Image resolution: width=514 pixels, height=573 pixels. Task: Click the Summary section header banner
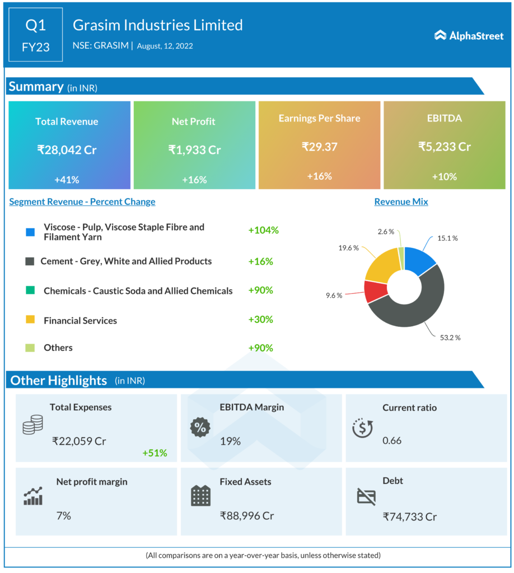pyautogui.click(x=241, y=86)
